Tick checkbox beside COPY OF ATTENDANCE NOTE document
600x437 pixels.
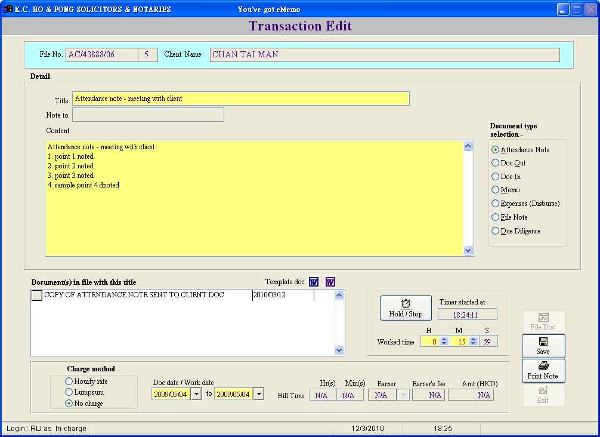pos(37,296)
